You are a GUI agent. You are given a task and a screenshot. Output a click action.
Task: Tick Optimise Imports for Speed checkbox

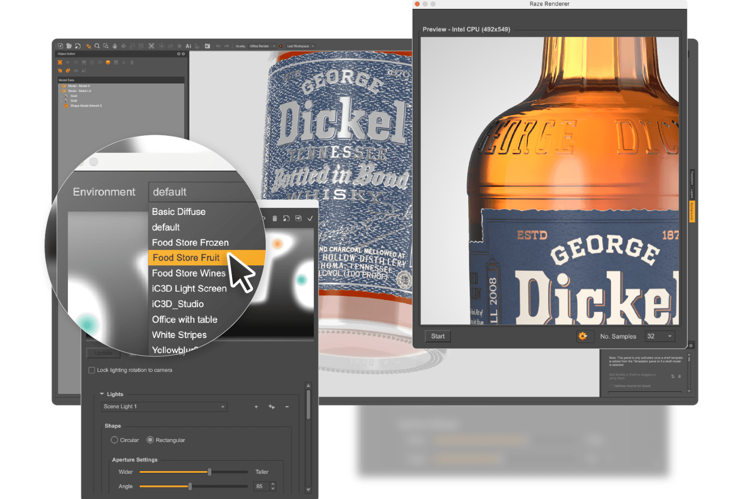point(611,386)
